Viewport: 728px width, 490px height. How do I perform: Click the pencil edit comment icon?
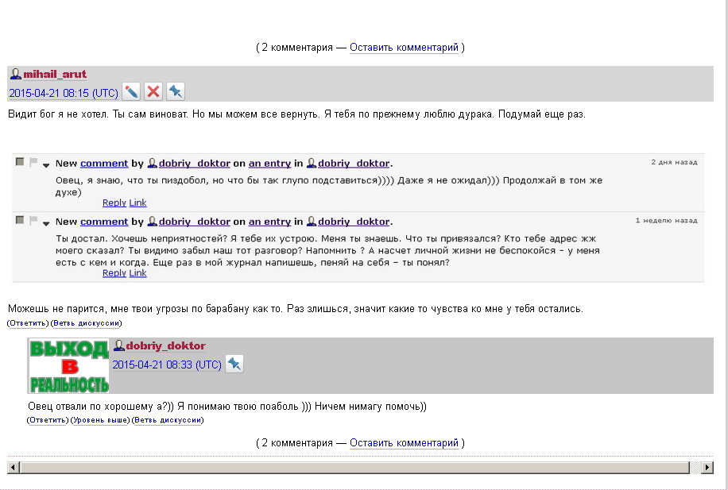coord(131,91)
